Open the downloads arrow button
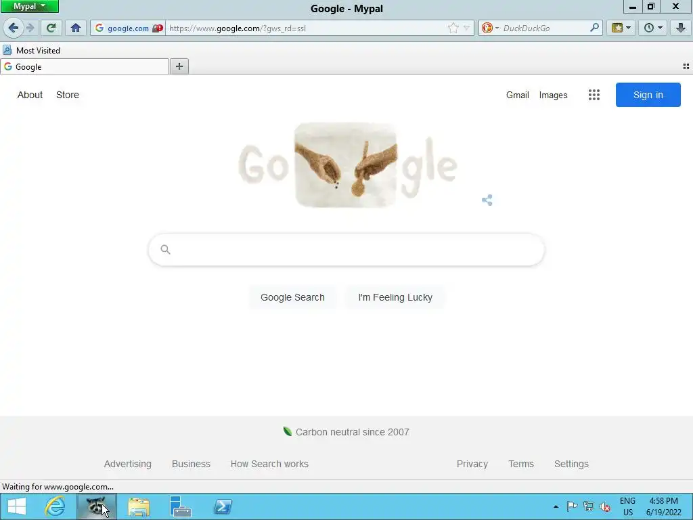This screenshot has width=693, height=520. (681, 28)
